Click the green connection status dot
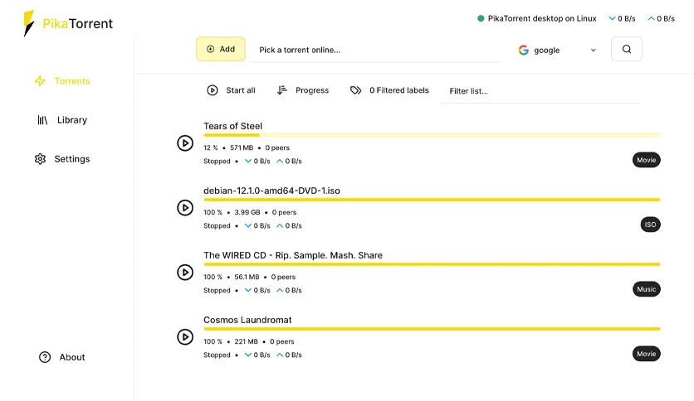Screen dimensions: 694x401 click(481, 18)
